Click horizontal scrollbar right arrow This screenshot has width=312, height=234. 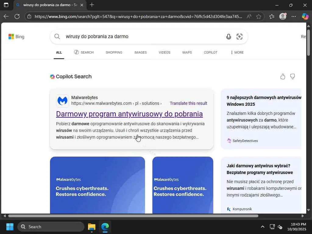tap(303, 216)
